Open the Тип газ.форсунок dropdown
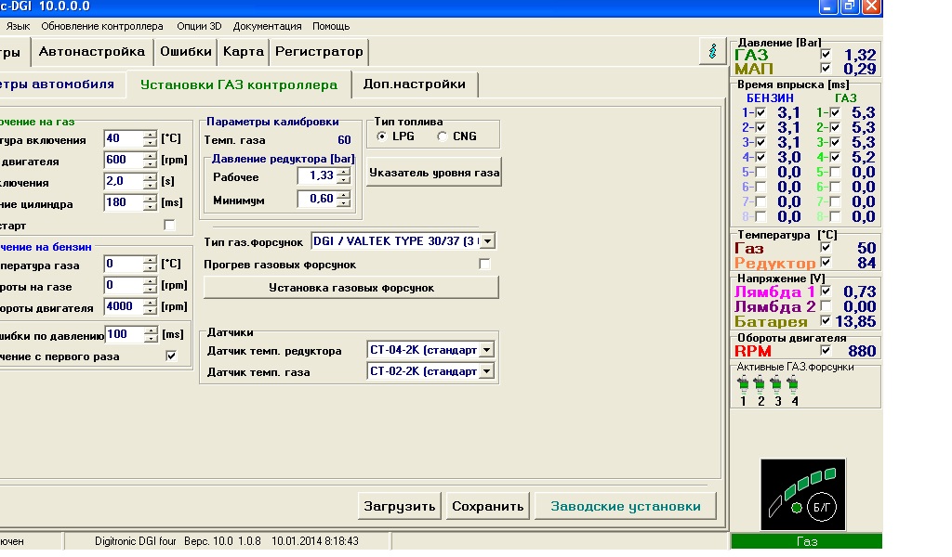 (x=486, y=241)
